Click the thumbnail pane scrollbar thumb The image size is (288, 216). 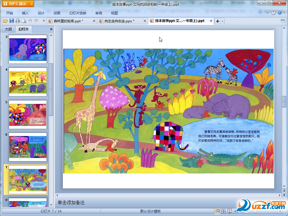coord(51,89)
